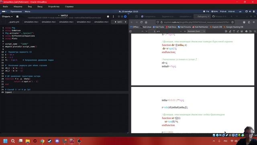Image resolution: width=257 pixels, height=145 pixels.
Task: Open OBS Studio from the taskbar
Action: (x=79, y=141)
